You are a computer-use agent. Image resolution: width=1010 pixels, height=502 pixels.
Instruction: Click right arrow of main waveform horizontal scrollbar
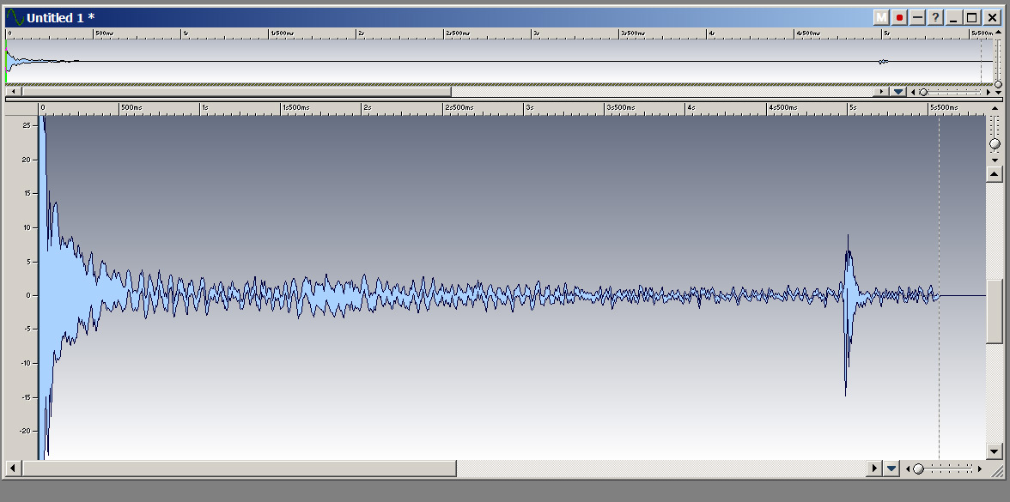pyautogui.click(x=875, y=469)
